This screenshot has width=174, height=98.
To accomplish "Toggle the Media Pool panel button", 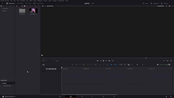I will coord(10,3).
